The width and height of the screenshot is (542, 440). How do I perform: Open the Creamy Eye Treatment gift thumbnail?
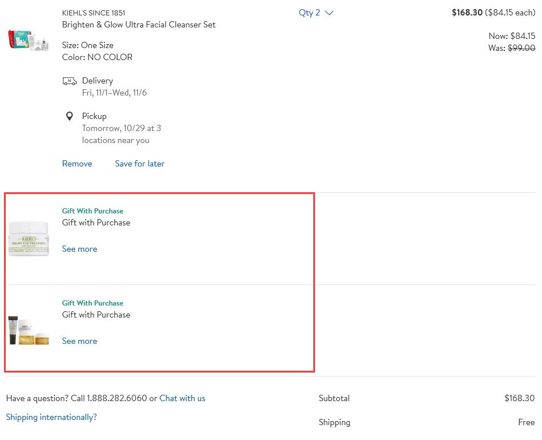[x=29, y=239]
